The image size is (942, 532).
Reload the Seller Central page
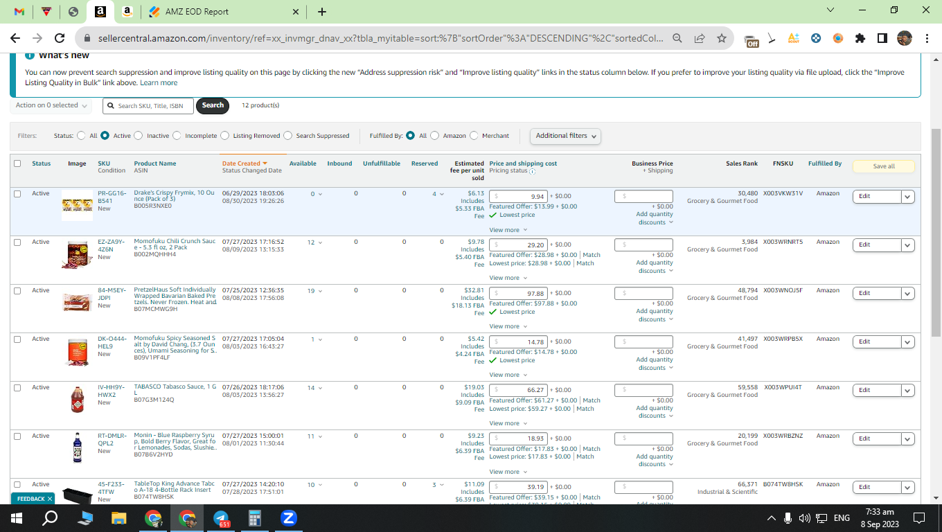pyautogui.click(x=60, y=39)
